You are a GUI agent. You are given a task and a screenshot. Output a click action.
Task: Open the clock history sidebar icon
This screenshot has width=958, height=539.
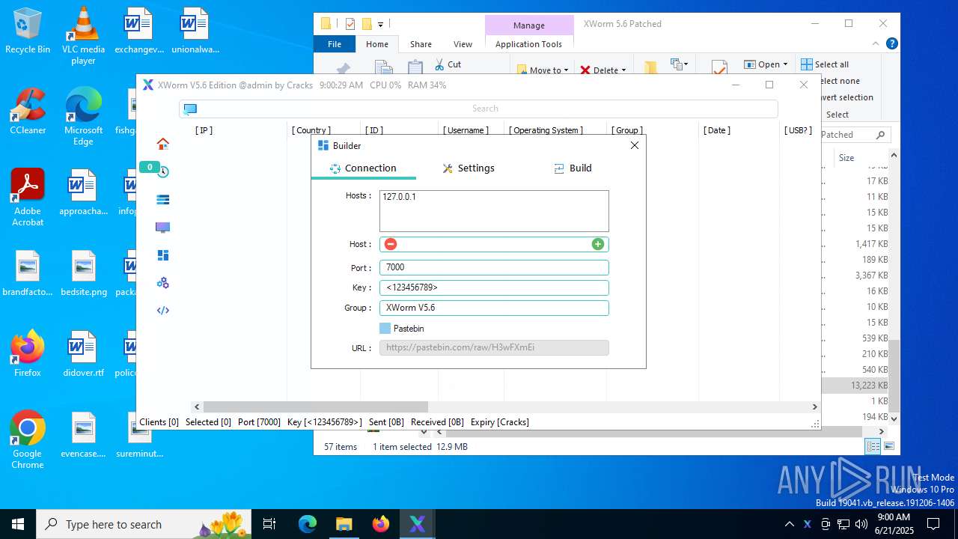[162, 171]
